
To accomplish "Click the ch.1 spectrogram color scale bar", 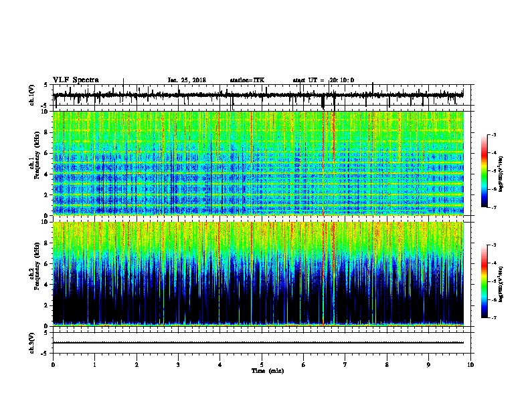I will [x=484, y=171].
